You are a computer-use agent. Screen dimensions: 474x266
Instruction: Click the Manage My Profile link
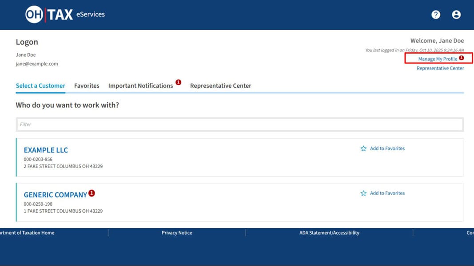point(438,59)
